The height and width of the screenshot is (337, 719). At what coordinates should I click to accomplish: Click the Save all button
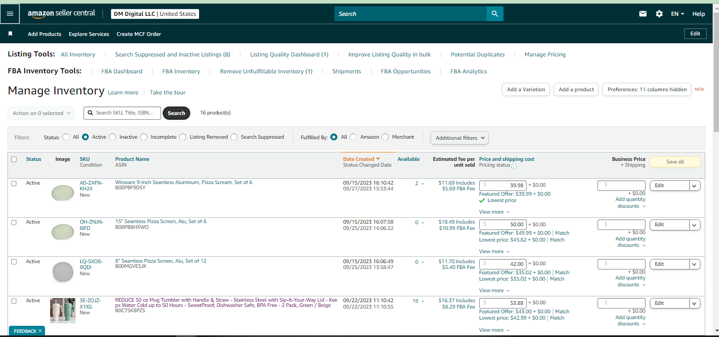point(675,162)
